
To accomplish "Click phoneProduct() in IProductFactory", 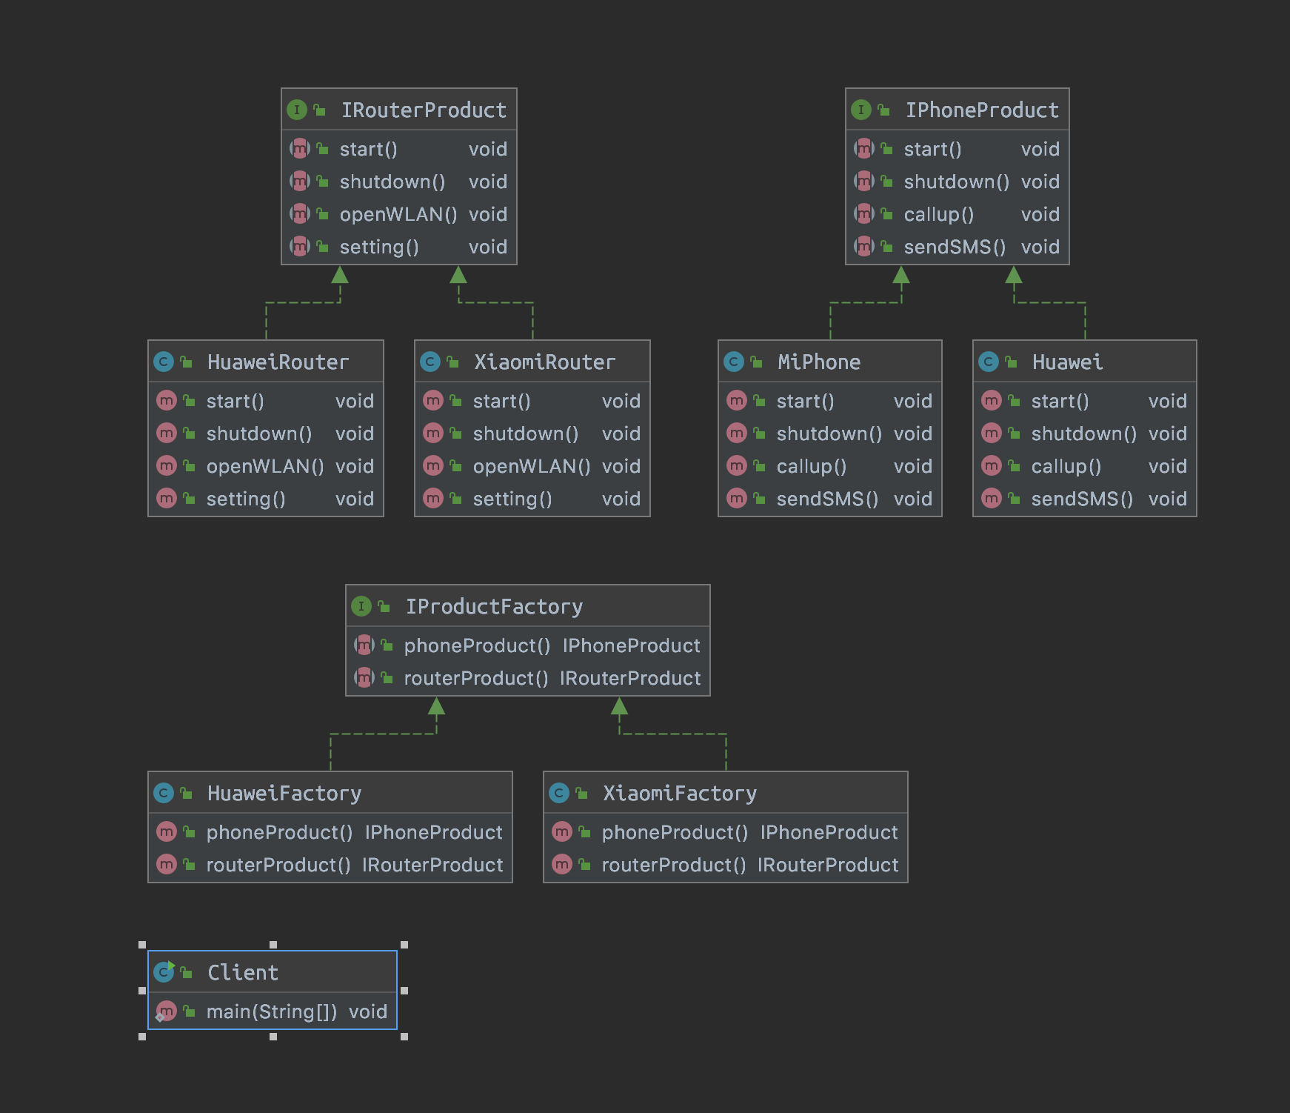I will [x=477, y=645].
